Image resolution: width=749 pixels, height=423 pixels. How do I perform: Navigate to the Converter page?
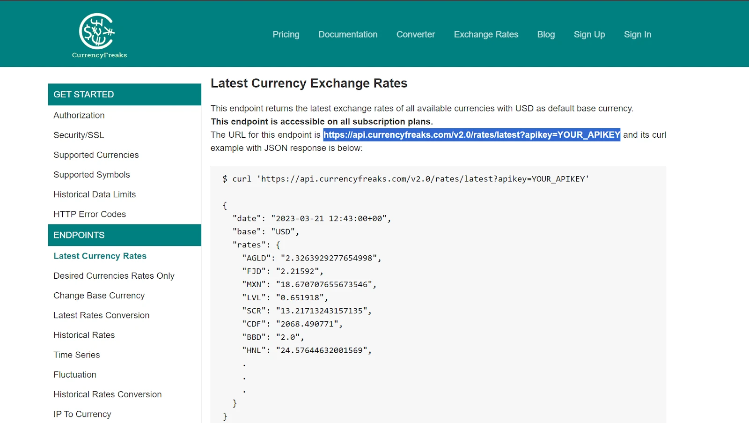click(415, 34)
